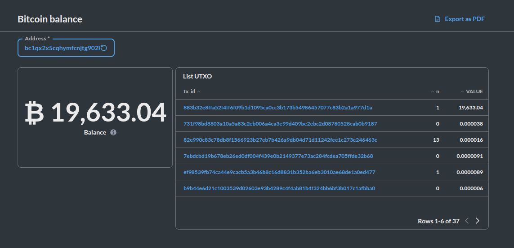Click the n value 13
The height and width of the screenshot is (248, 514).
pos(436,140)
